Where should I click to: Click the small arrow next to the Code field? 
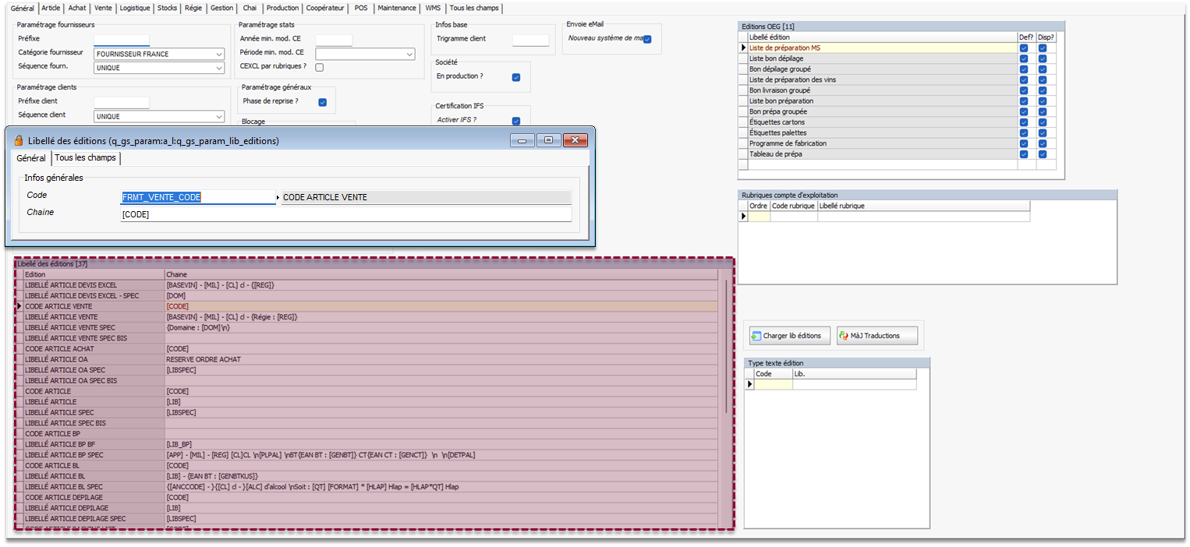(278, 198)
